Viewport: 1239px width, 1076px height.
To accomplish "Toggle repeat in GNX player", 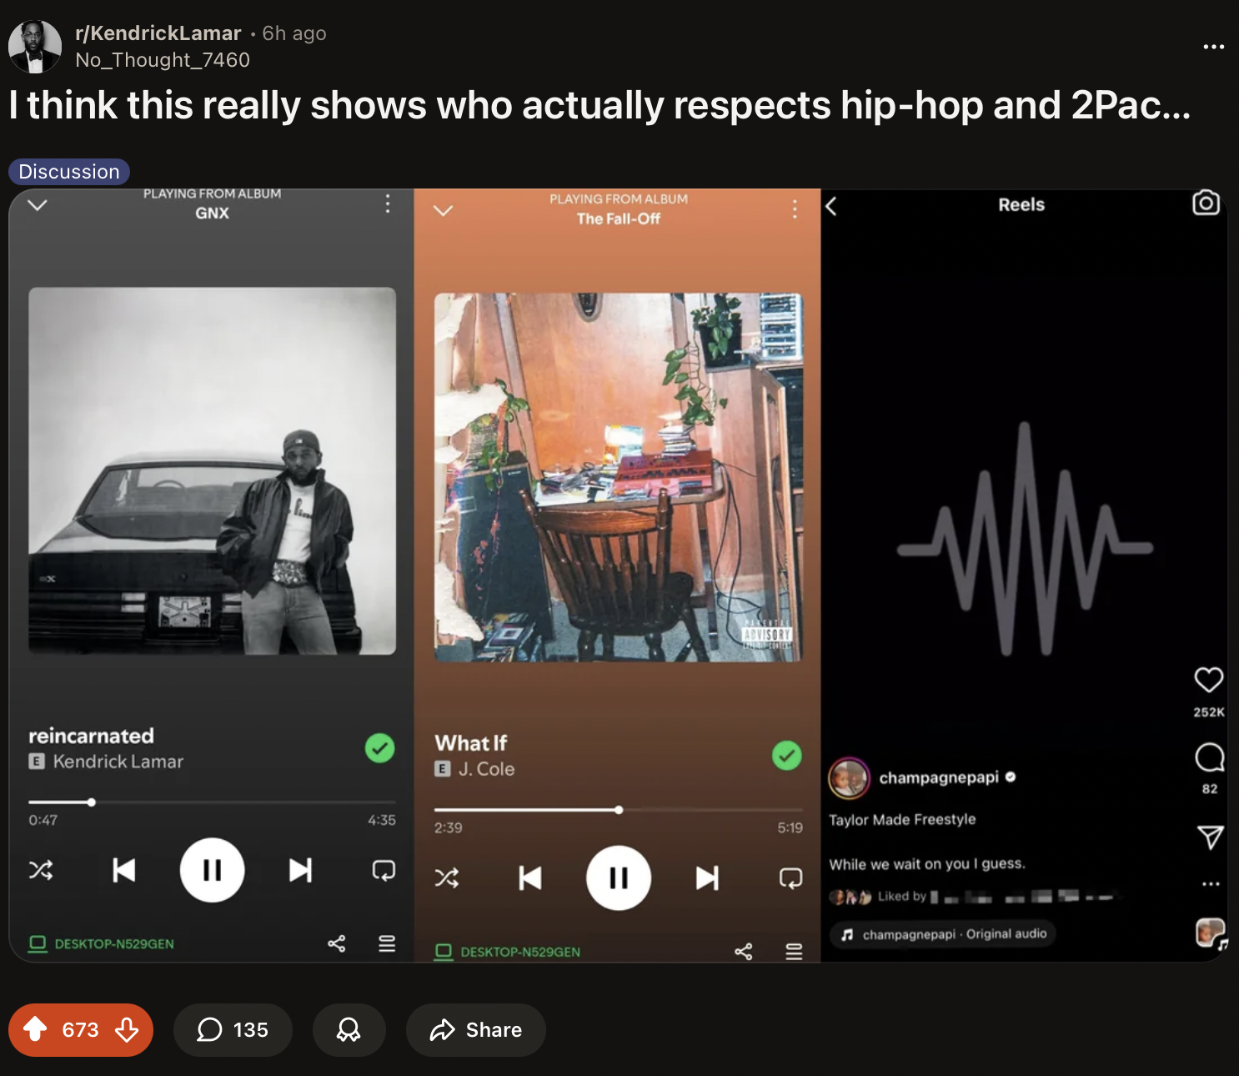I will point(384,871).
